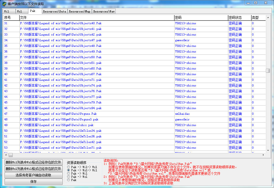The height and width of the screenshot is (188, 274).
Task: Select the Objects60.Pak file entry
Action: coord(135,69)
